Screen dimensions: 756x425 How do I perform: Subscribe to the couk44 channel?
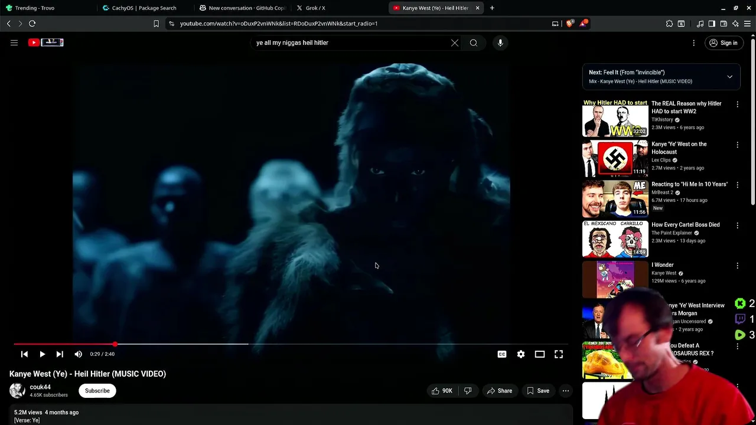point(97,391)
